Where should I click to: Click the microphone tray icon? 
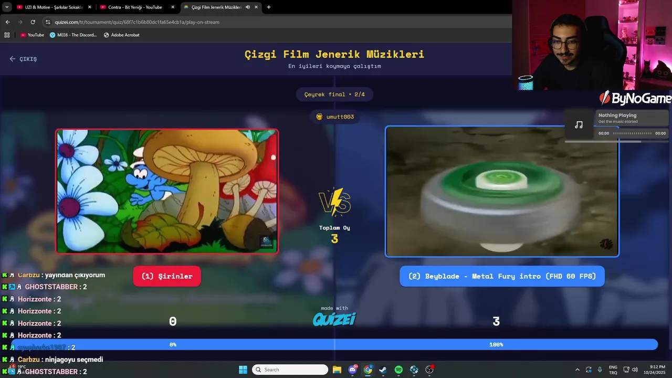click(600, 370)
